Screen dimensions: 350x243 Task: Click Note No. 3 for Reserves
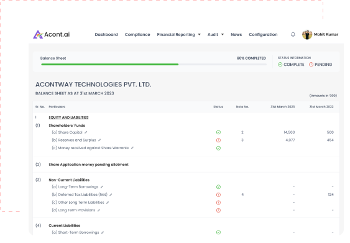(242, 140)
